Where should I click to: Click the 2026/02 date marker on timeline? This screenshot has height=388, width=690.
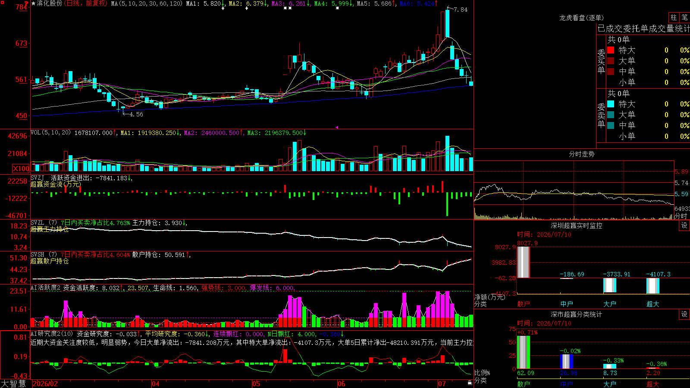coord(45,384)
